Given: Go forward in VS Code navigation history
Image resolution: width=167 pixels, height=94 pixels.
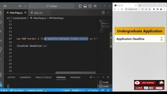Looking at the screenshot, I should tap(25, 6).
